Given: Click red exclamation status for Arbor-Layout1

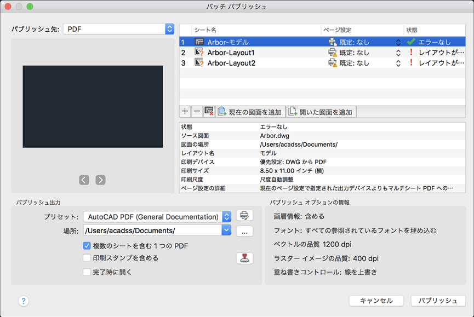Looking at the screenshot, I should [x=411, y=52].
